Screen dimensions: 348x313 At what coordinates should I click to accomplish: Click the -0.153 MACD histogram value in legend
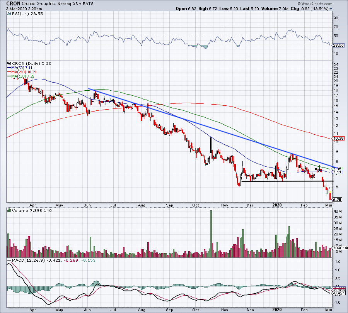[x=88, y=260]
